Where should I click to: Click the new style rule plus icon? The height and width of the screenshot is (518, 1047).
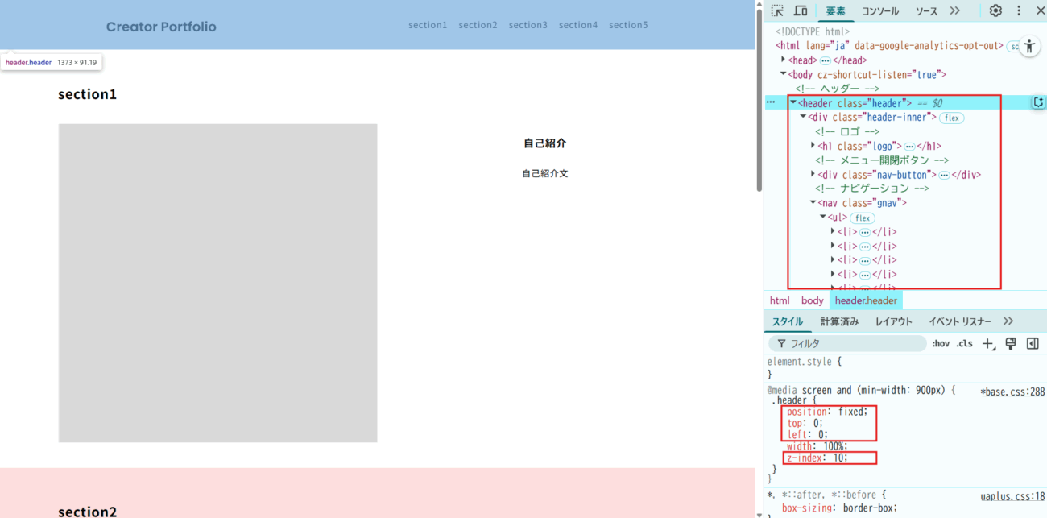pyautogui.click(x=989, y=344)
